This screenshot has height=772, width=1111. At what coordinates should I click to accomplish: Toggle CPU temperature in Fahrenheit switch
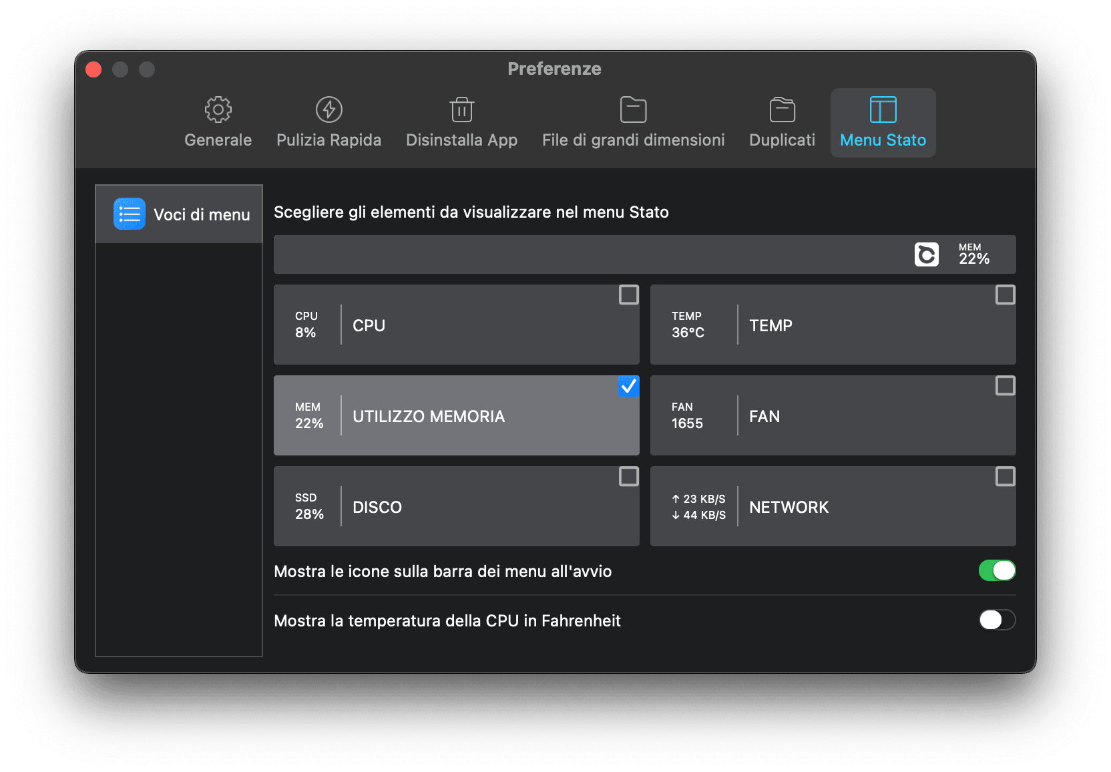(x=997, y=620)
